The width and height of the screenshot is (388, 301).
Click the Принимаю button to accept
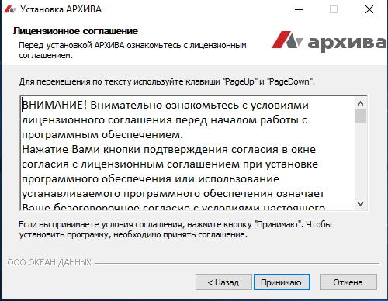tap(282, 282)
